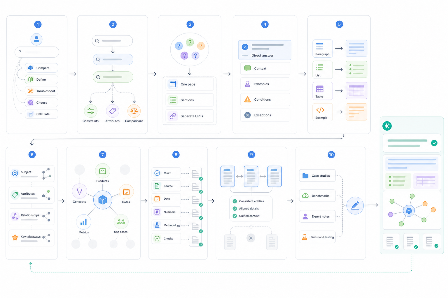Click the Attributes tag icon under the search boxes
Image resolution: width=448 pixels, height=298 pixels.
pyautogui.click(x=113, y=111)
